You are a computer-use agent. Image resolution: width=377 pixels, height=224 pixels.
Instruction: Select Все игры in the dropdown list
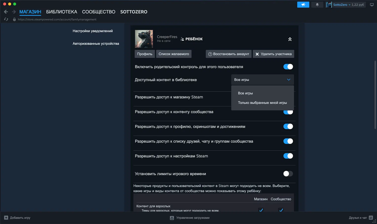pos(262,93)
